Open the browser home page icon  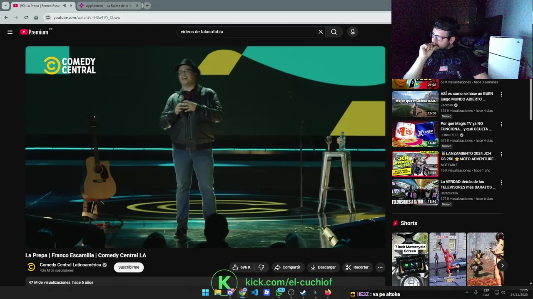(x=36, y=17)
